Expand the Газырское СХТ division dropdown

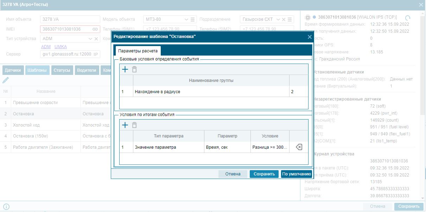tap(278, 19)
